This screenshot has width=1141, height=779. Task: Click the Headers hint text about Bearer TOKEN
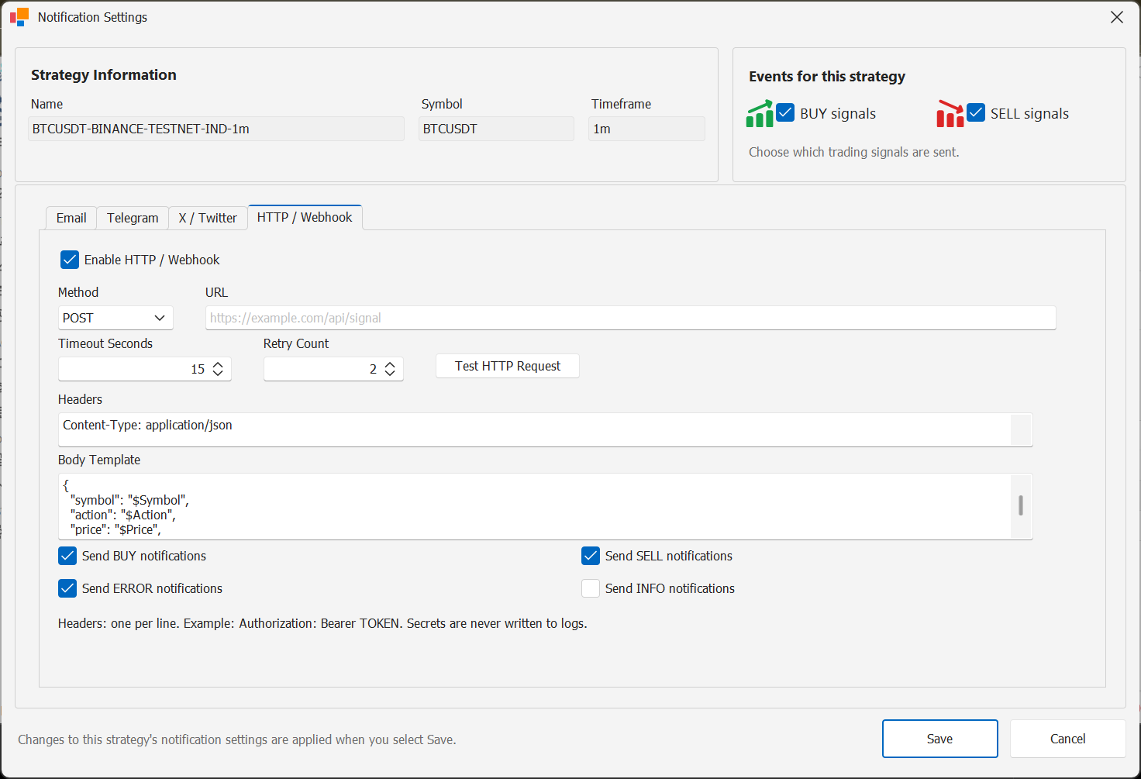[322, 623]
